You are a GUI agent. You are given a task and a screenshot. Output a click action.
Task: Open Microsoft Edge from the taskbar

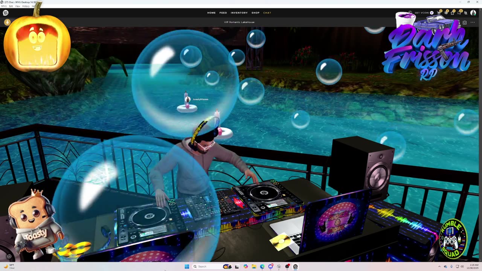pyautogui.click(x=262, y=266)
